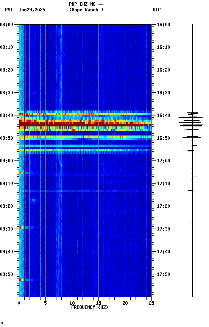
Task: Click the frequency axis value '10'
Action: point(72,303)
